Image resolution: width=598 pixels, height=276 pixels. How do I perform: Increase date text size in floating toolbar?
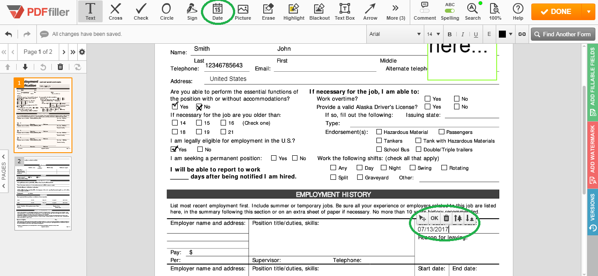tap(458, 218)
